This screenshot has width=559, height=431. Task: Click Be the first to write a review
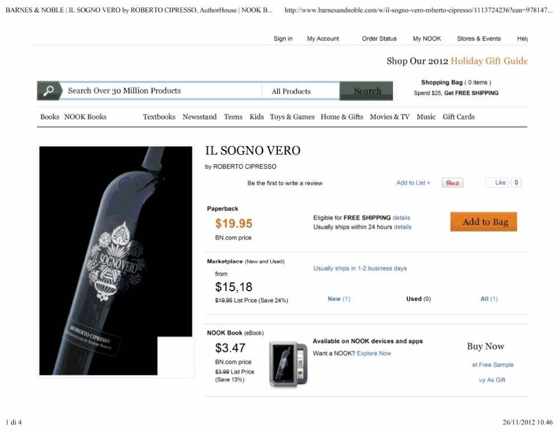pos(285,183)
